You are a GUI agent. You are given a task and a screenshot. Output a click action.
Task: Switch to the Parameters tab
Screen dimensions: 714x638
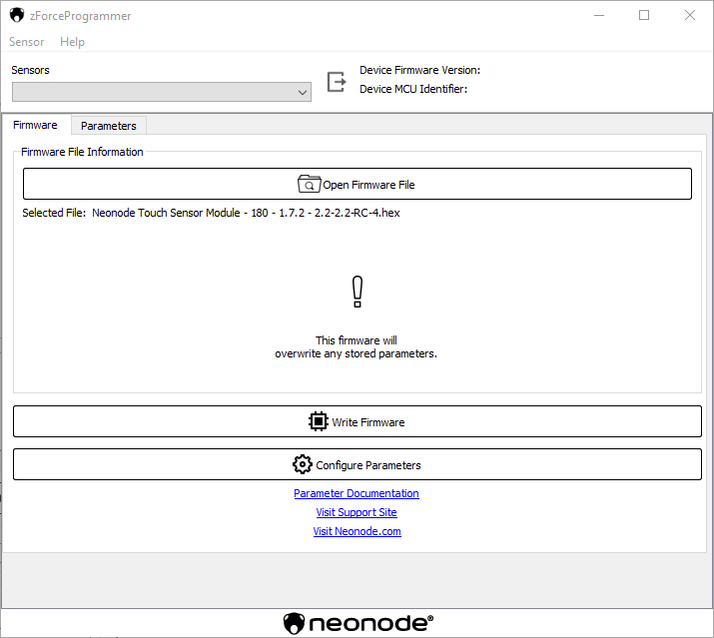(x=109, y=126)
